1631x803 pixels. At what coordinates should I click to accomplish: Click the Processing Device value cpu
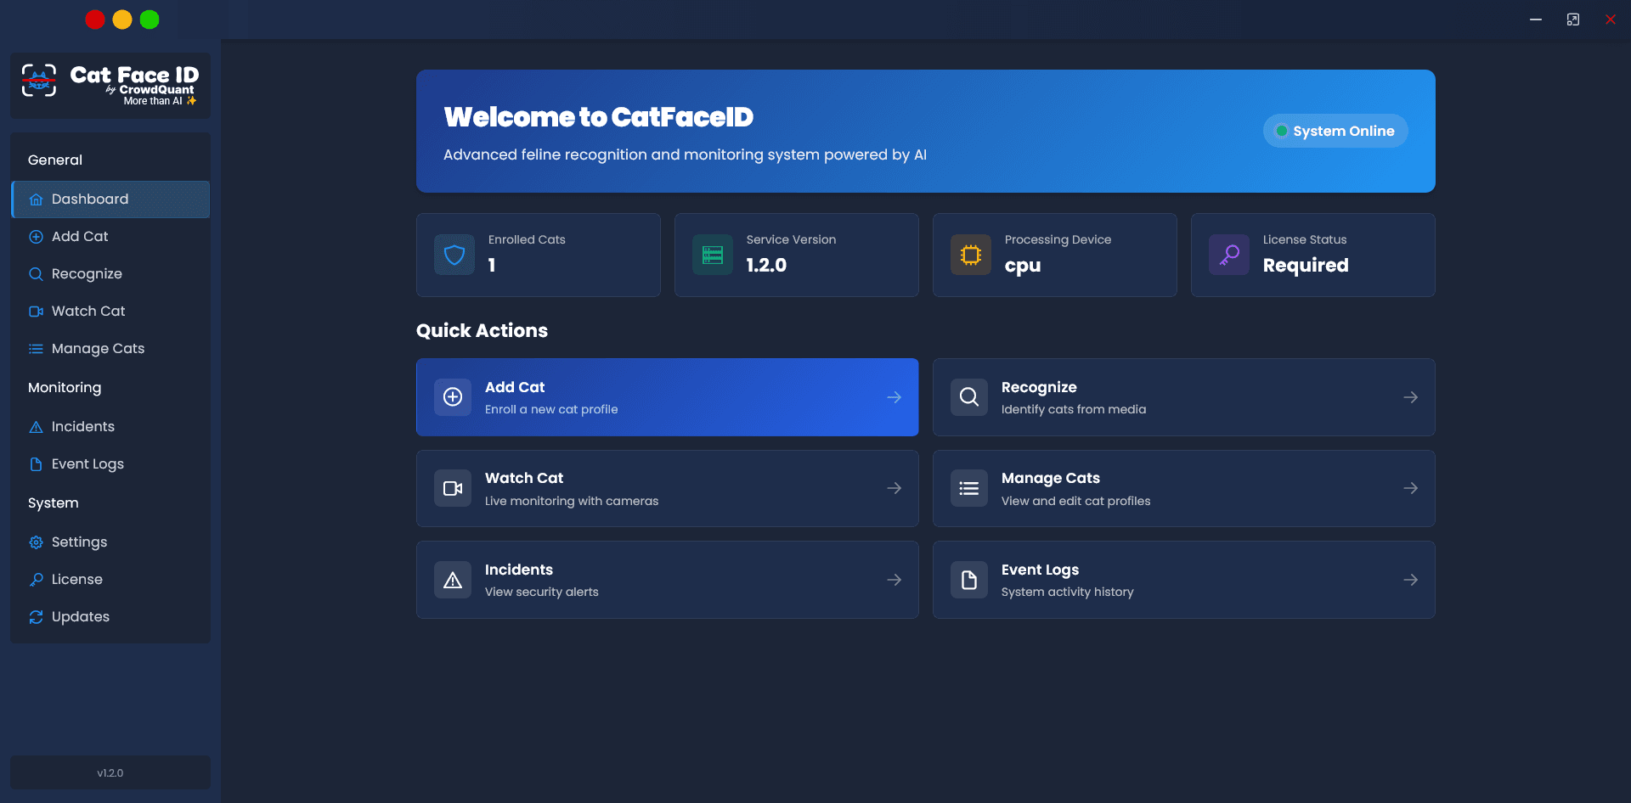1023,267
